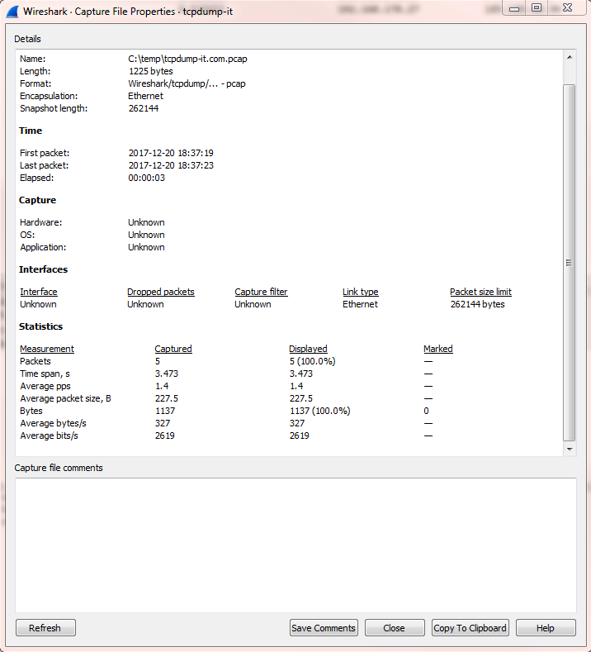Minimize the Capture File Properties window

coord(515,8)
